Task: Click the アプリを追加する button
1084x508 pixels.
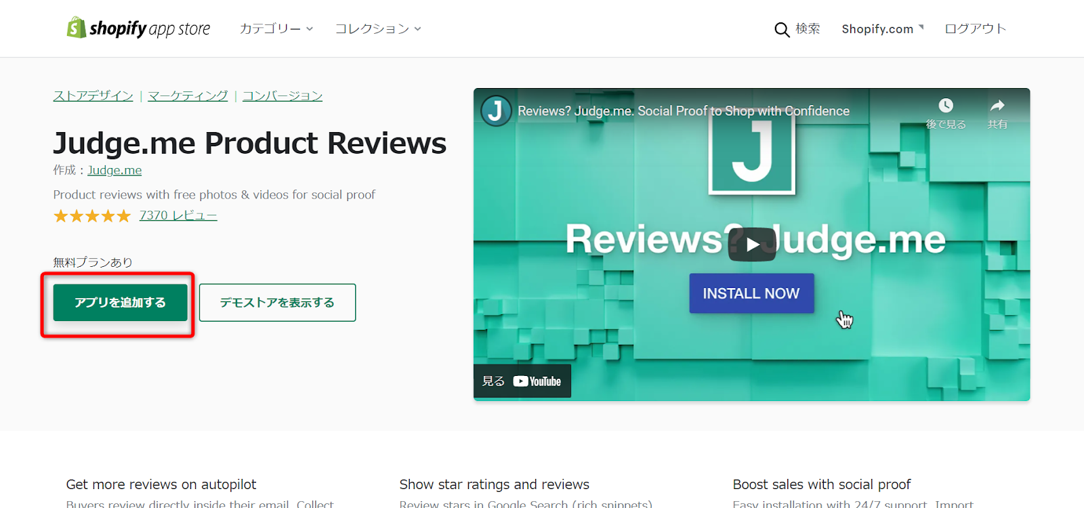Action: 121,303
